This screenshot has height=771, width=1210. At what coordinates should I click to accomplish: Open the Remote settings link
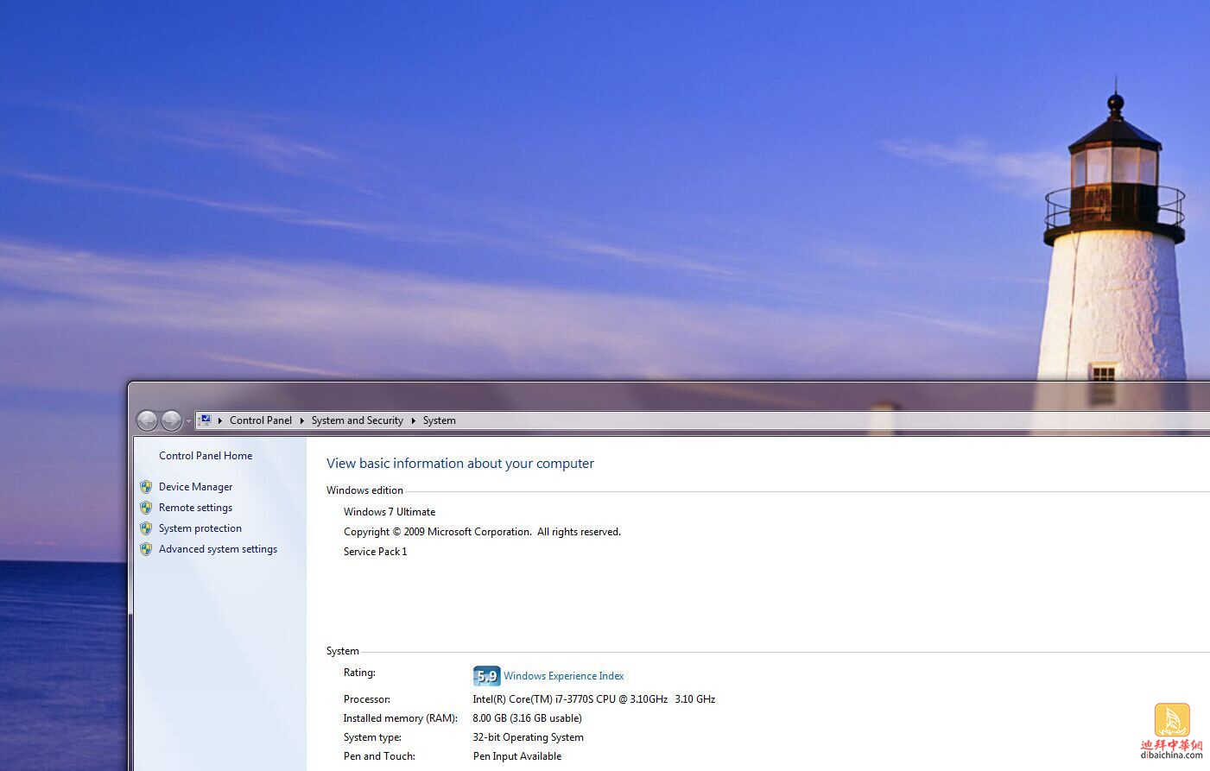(195, 508)
